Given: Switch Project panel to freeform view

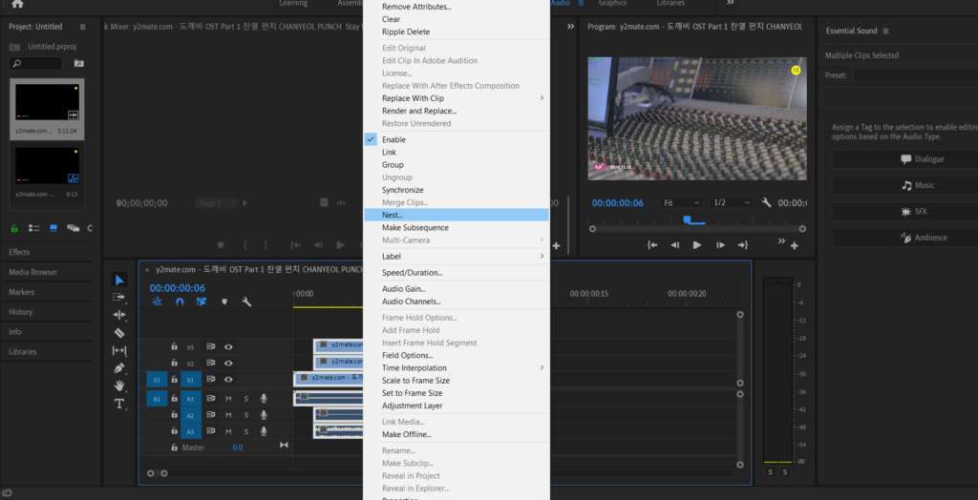Looking at the screenshot, I should [x=73, y=228].
